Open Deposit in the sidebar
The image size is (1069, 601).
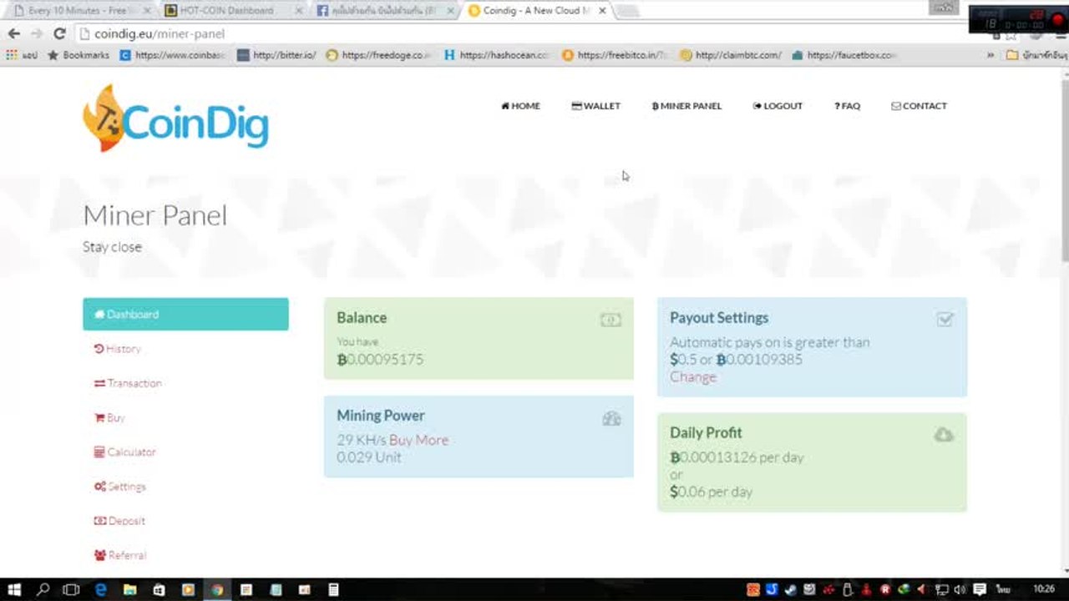pos(119,520)
